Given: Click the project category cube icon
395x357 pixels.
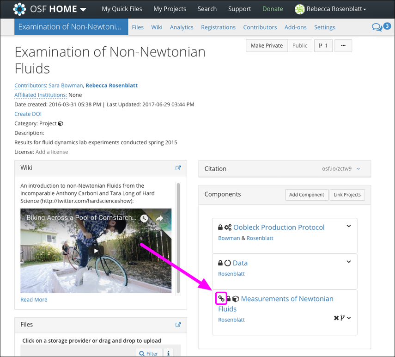Looking at the screenshot, I should 61,123.
